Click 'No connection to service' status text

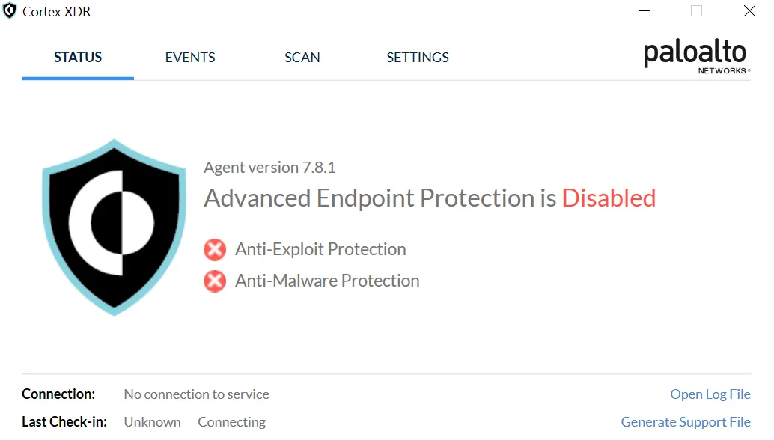click(196, 394)
